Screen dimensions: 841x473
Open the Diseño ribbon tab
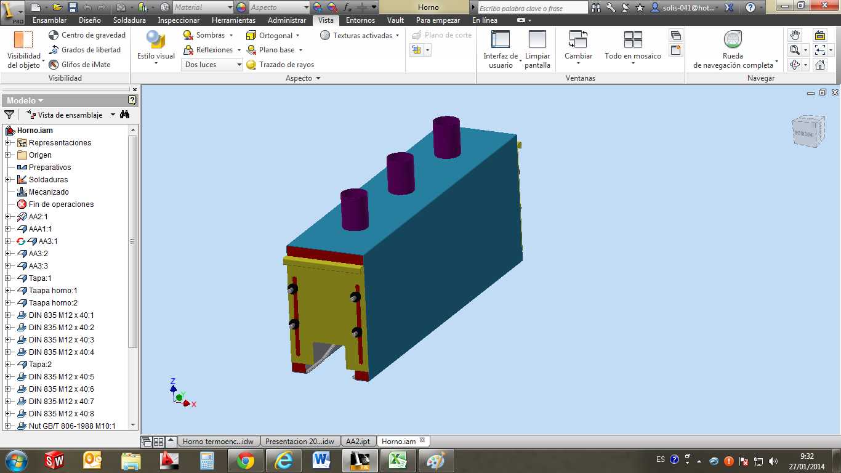[90, 20]
